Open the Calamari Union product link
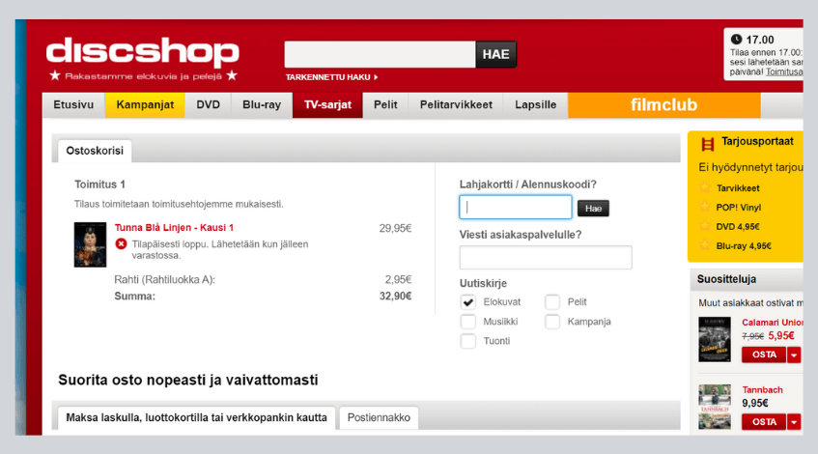 pyautogui.click(x=772, y=323)
